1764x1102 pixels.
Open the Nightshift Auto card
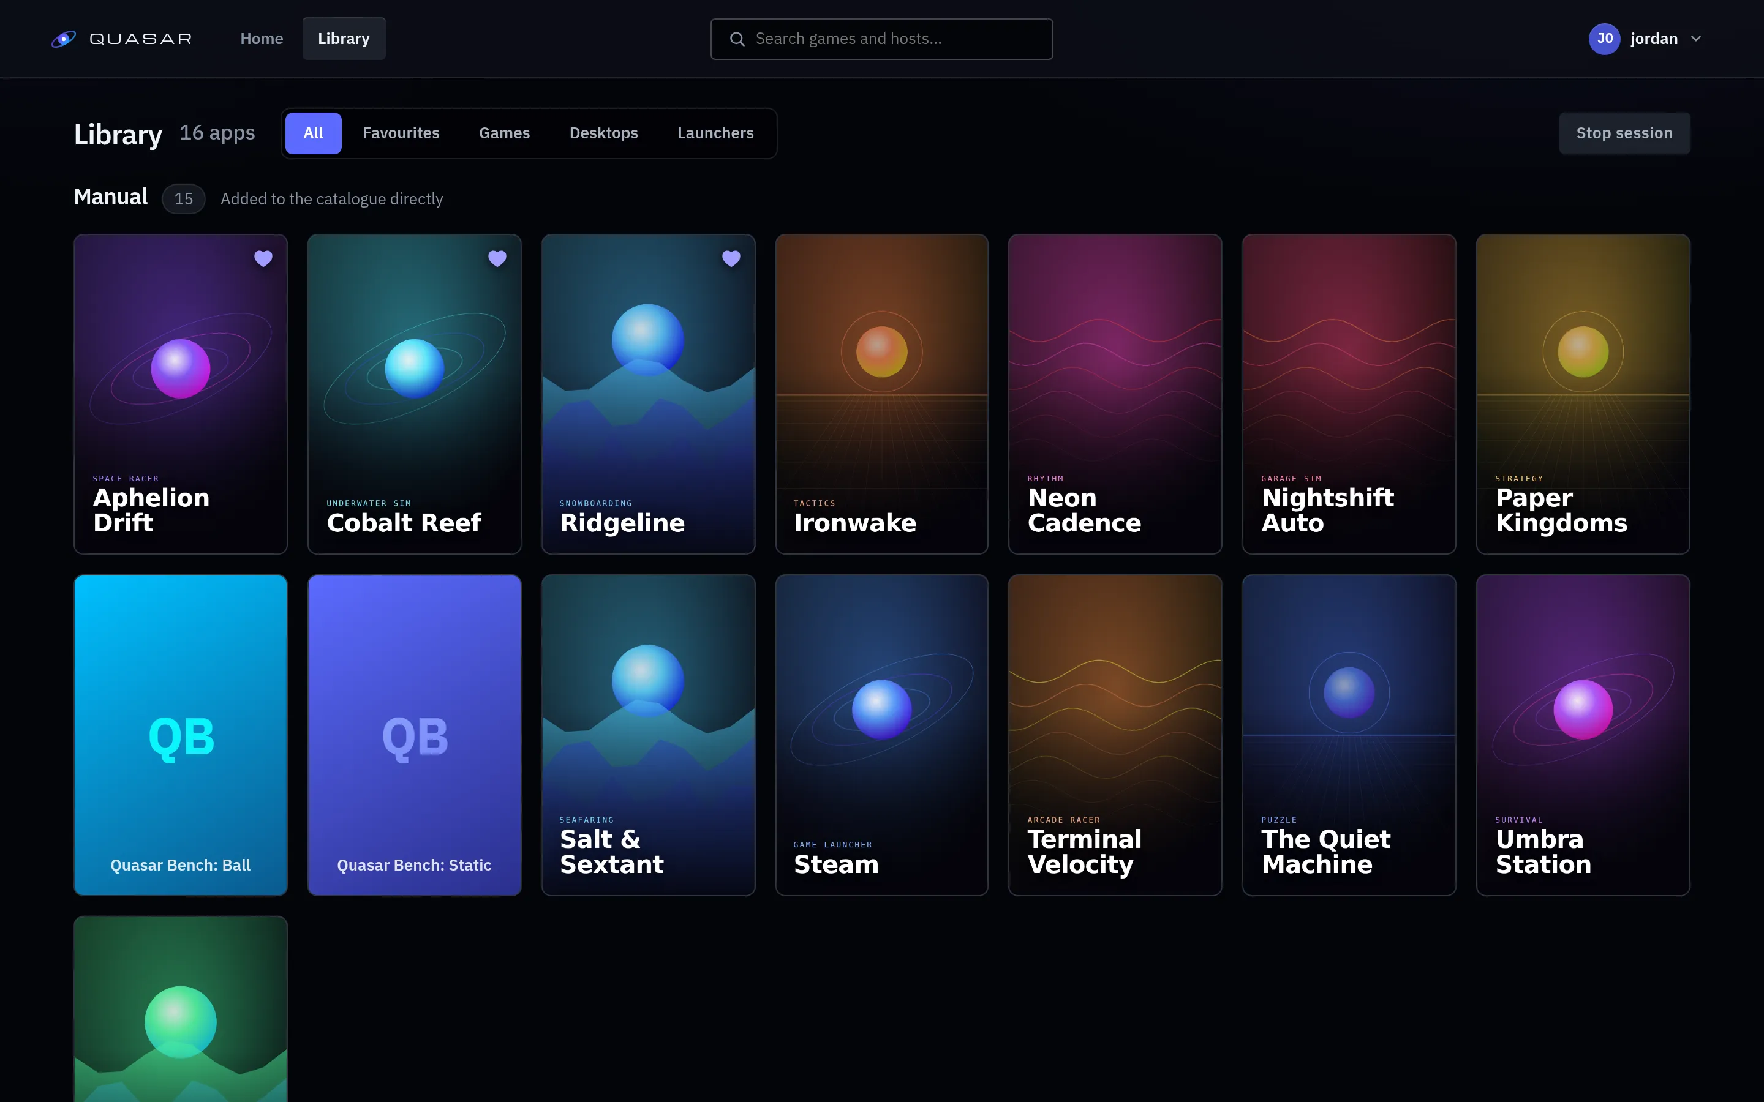pyautogui.click(x=1349, y=394)
